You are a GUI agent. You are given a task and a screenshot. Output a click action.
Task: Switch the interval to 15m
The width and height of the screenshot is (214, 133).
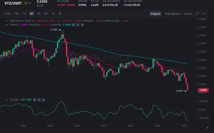(17, 13)
